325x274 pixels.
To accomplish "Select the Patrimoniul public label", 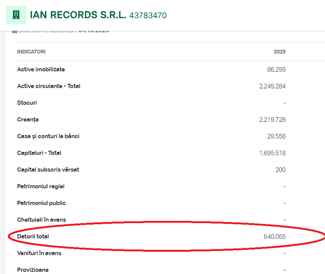I will [41, 203].
